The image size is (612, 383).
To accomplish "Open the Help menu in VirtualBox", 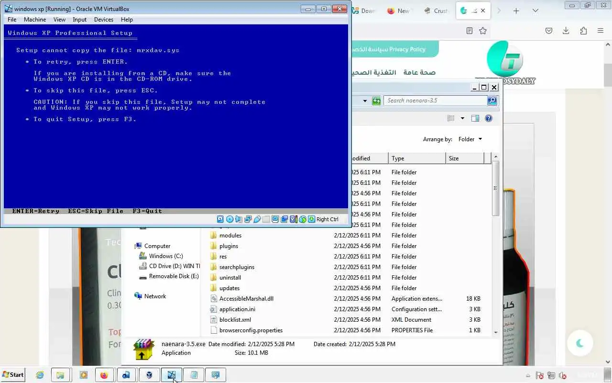I will (x=127, y=20).
